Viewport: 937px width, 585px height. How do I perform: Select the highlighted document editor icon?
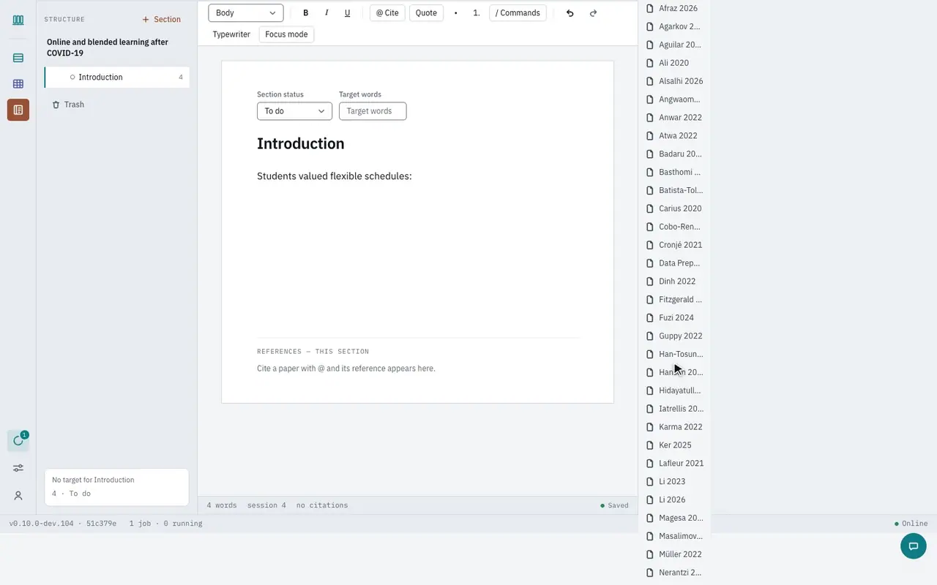pyautogui.click(x=18, y=110)
